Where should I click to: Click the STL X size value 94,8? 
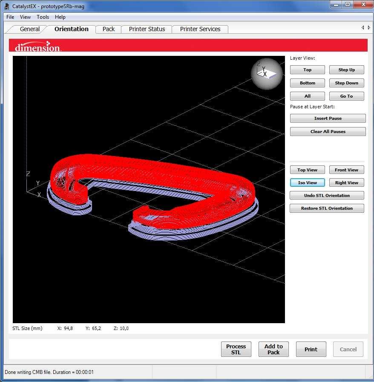click(68, 328)
